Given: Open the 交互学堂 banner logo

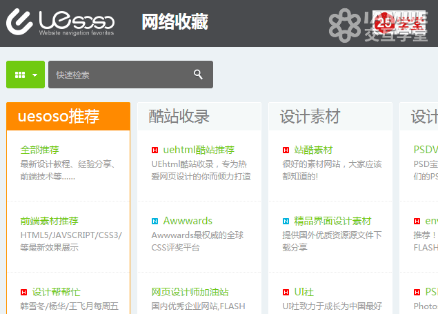Looking at the screenshot, I should tap(378, 26).
